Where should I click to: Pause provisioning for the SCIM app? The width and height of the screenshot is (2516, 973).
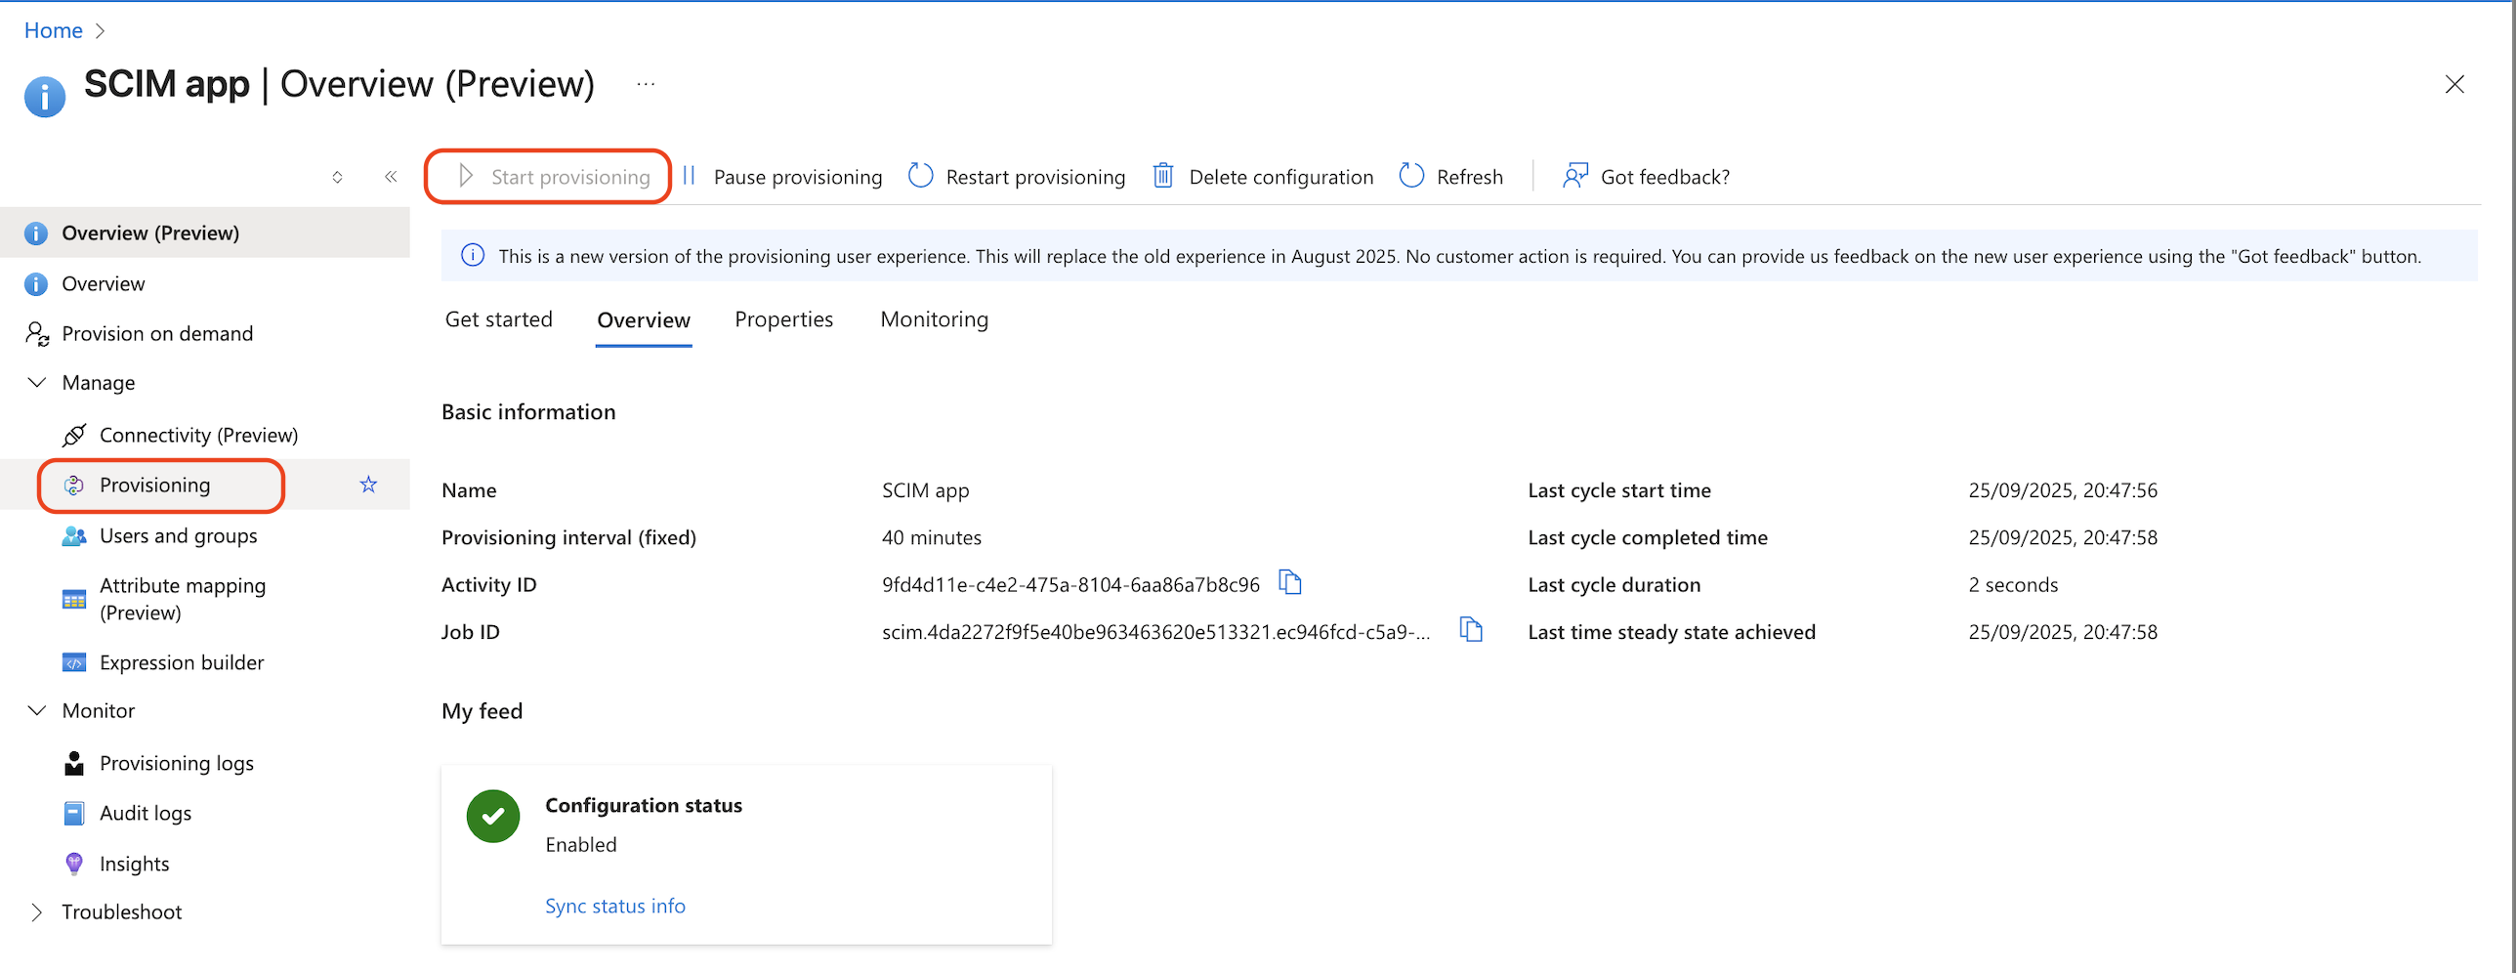point(781,176)
